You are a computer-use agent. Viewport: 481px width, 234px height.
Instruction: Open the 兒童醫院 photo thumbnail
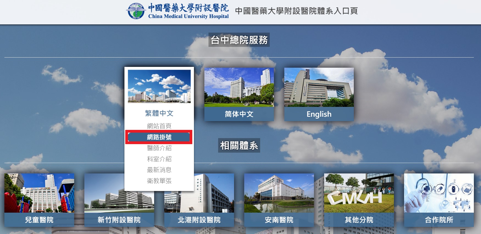[39, 193]
